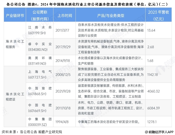Select listing date 2011/10/18
Screen dimensions: 175x135
63,108
